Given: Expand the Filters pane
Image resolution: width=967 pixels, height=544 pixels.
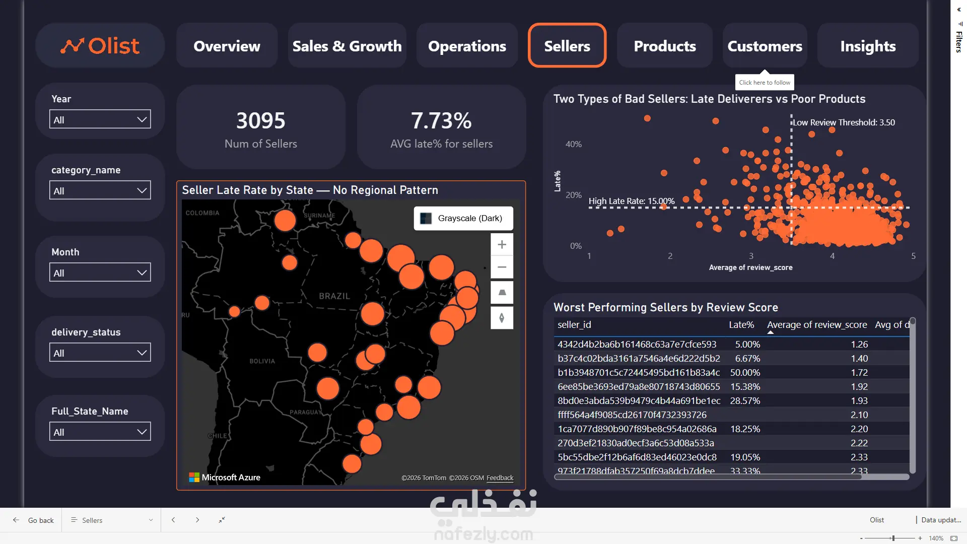Looking at the screenshot, I should (959, 10).
